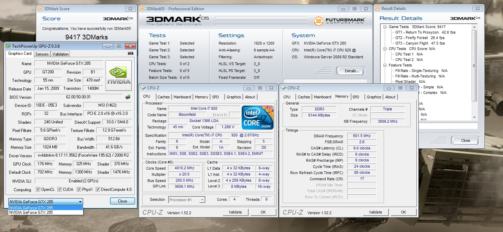Click OK in the CPU-Z Memory window

click(x=403, y=212)
